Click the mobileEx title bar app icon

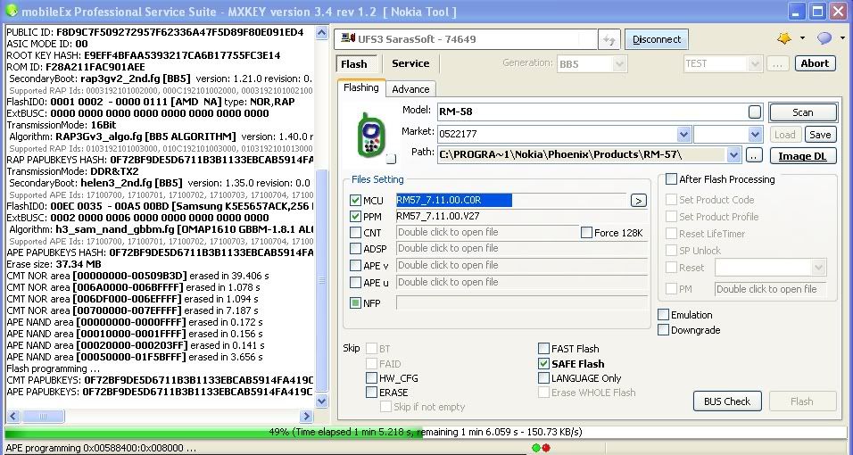10,12
